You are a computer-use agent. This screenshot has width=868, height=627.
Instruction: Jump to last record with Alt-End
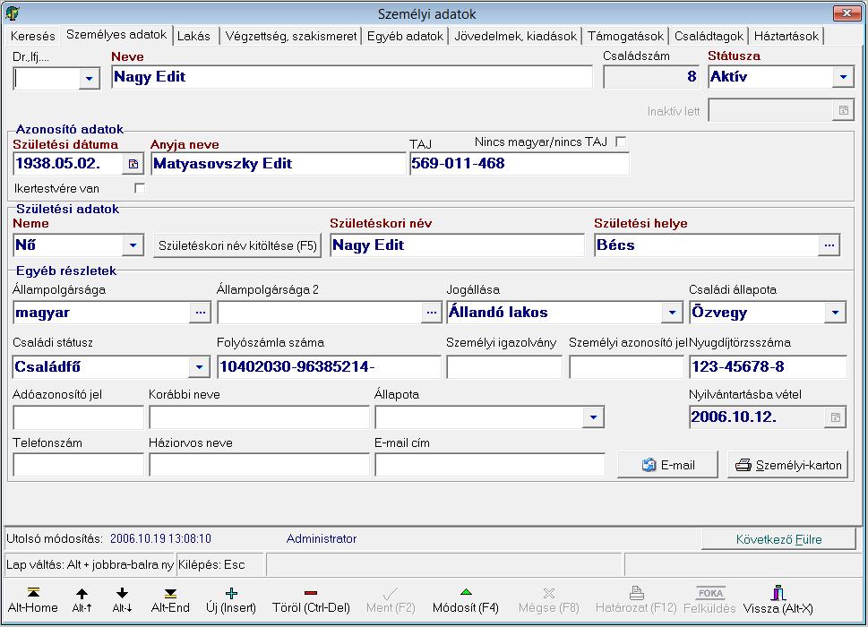[x=170, y=600]
